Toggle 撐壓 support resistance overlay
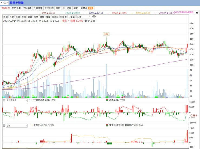The height and width of the screenshot is (149, 200). [48, 17]
